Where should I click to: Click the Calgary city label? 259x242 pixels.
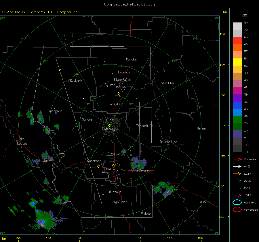[x=112, y=169]
